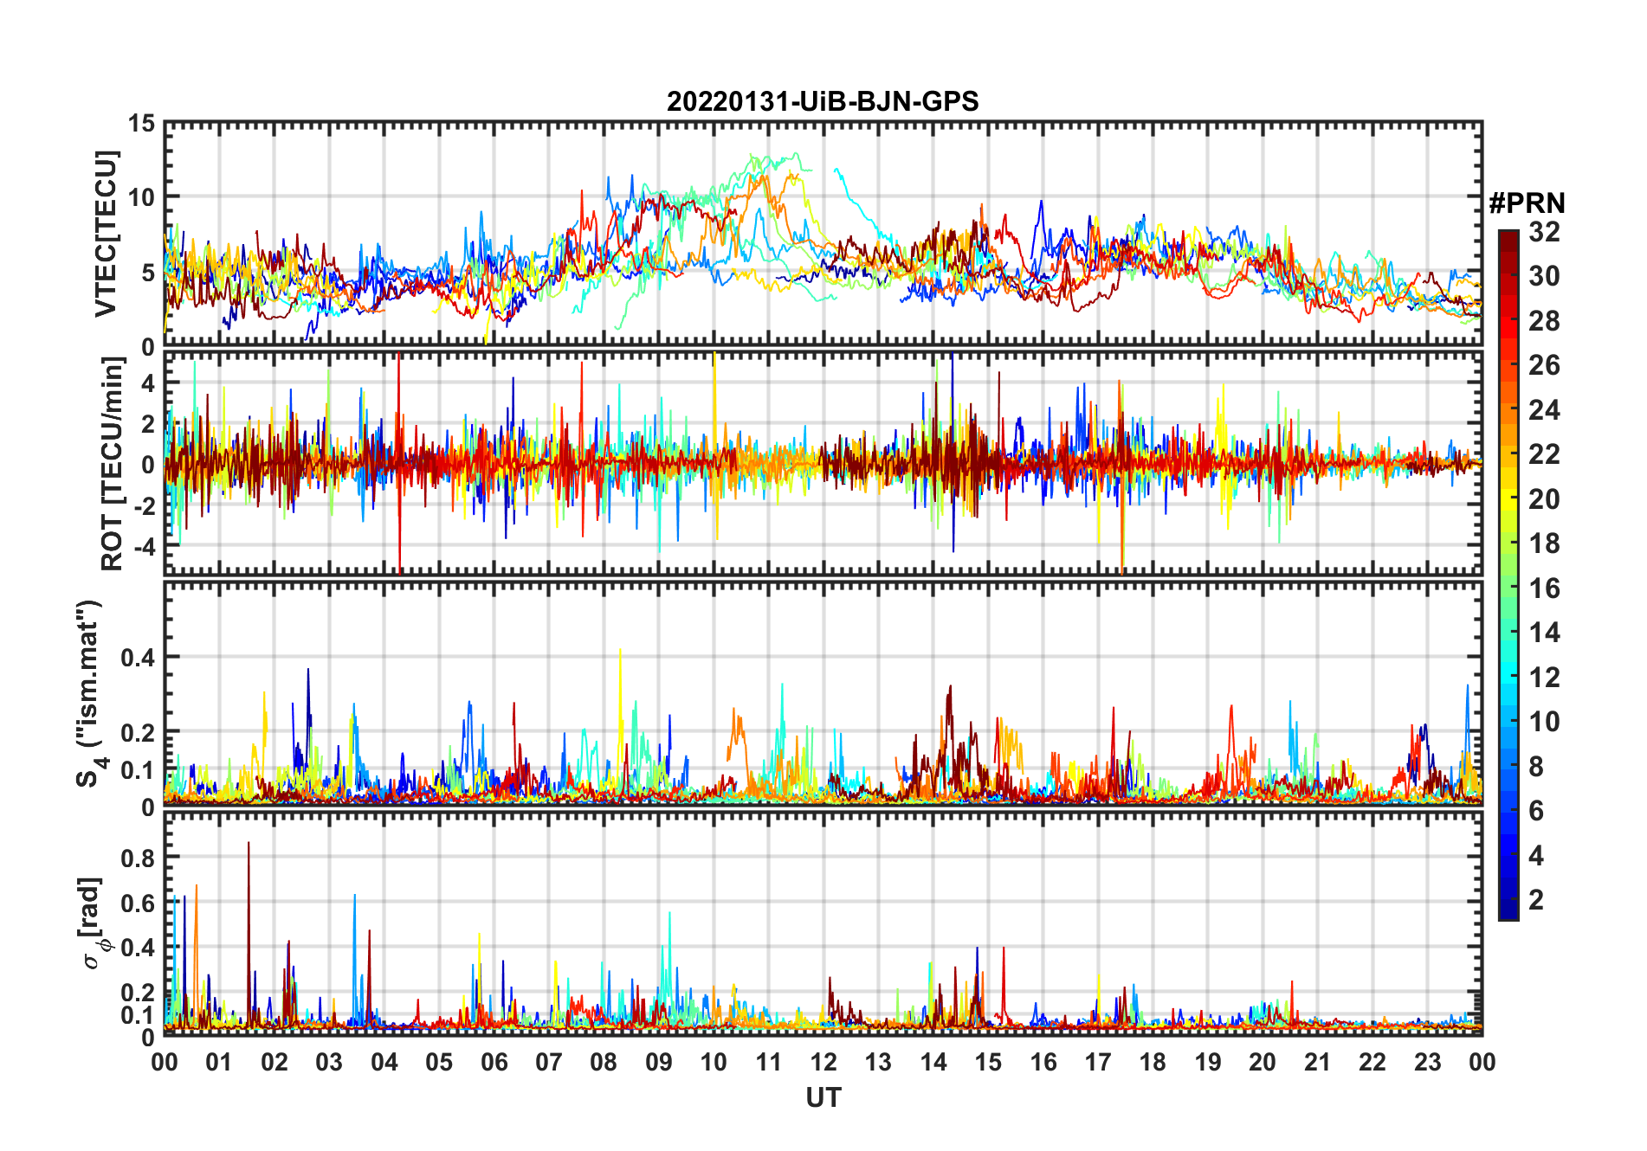Click x-axis tick label 06
This screenshot has height=1151, width=1647.
pyautogui.click(x=494, y=1062)
